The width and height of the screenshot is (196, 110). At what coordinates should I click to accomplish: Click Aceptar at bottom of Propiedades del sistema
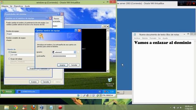coord(34,82)
